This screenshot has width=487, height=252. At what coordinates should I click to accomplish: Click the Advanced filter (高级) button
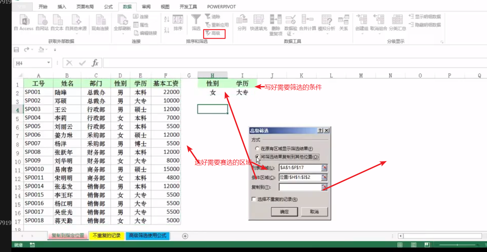(x=213, y=33)
